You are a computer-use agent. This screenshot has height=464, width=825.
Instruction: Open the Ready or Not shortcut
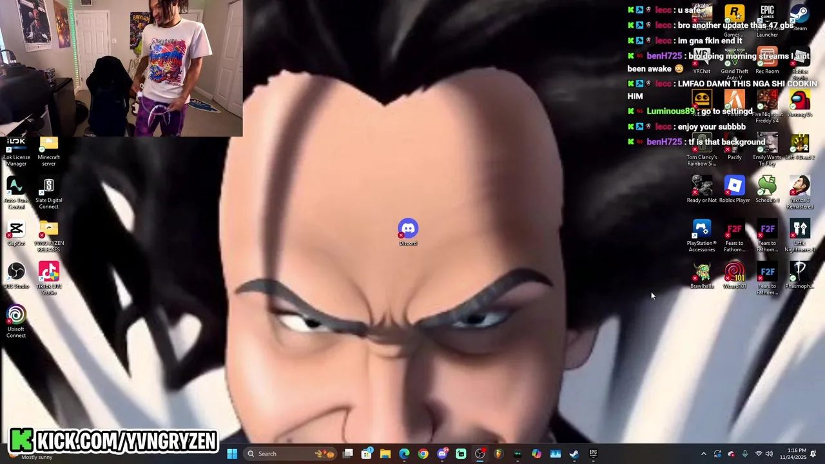click(x=701, y=190)
